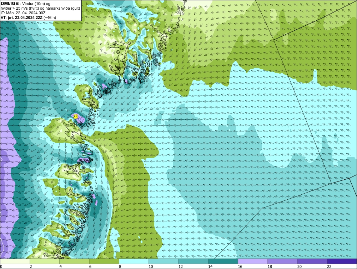Image resolution: width=357 pixels, height=269 pixels.
Task: Click the 16-18 m/s light purple legend segment
Action: click(253, 261)
